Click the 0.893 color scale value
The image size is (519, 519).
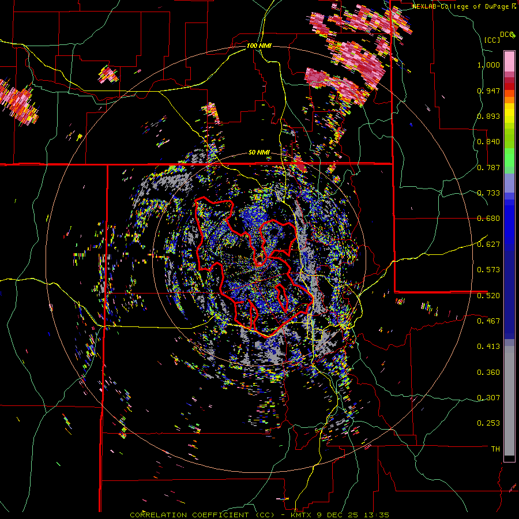pyautogui.click(x=488, y=116)
